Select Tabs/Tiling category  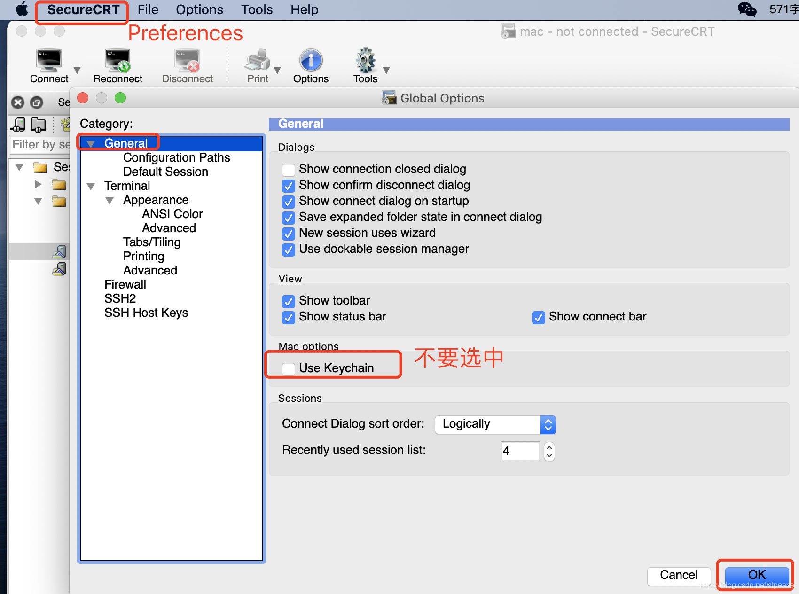152,242
